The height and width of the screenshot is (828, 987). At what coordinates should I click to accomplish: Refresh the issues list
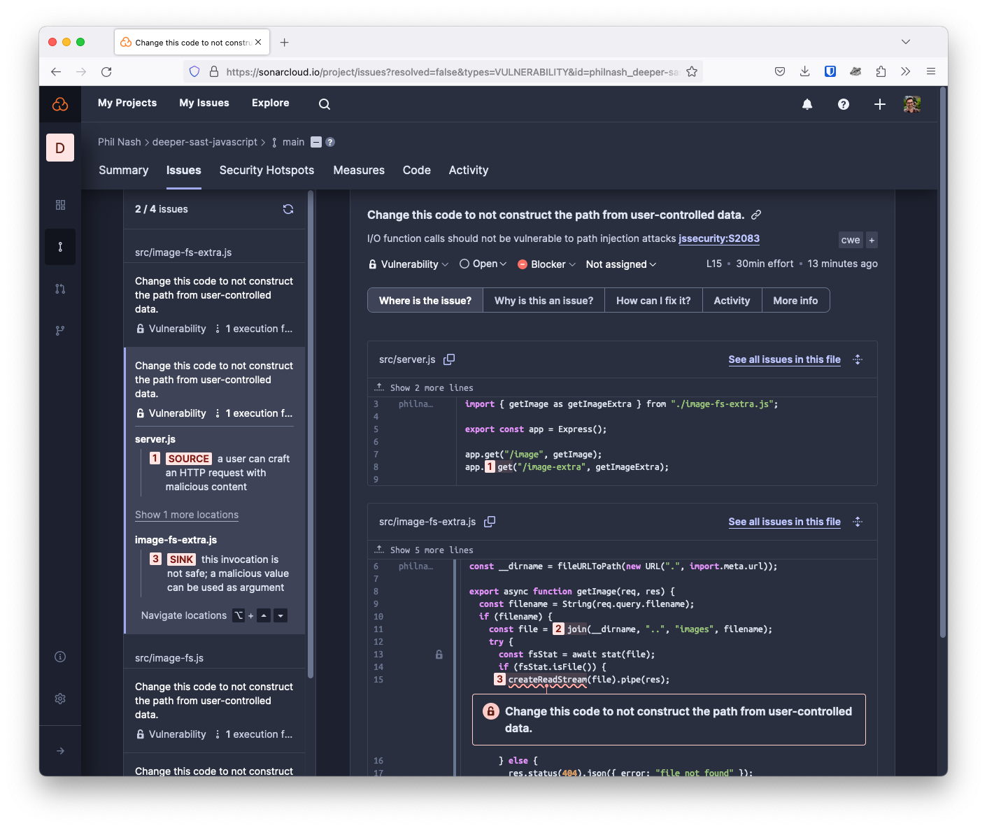point(288,208)
